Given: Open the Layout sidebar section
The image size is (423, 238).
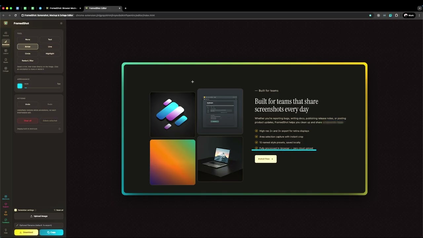Looking at the screenshot, I should coord(6,52).
